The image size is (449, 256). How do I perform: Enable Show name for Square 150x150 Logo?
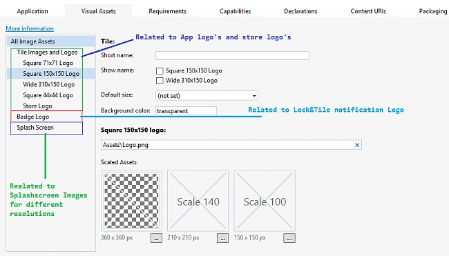(160, 70)
